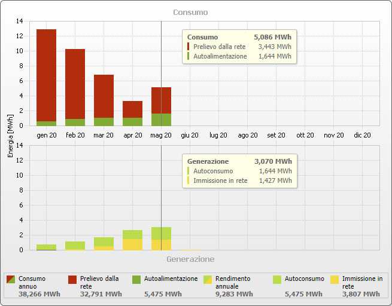392x306 pixels.
Task: Click the '3,443 MWh' tooltip value
Action: click(275, 47)
